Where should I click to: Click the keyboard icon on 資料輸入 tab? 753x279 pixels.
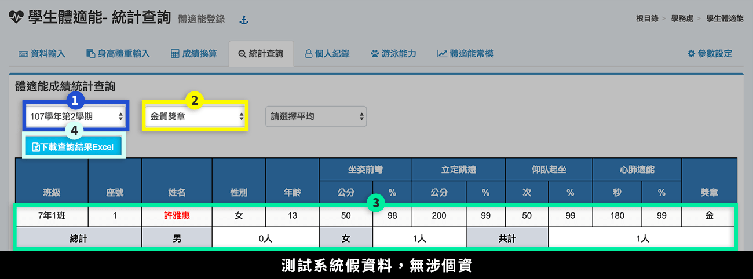[x=23, y=54]
